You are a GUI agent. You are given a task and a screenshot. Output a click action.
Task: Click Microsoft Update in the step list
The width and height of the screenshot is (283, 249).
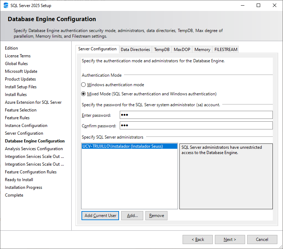point(21,71)
